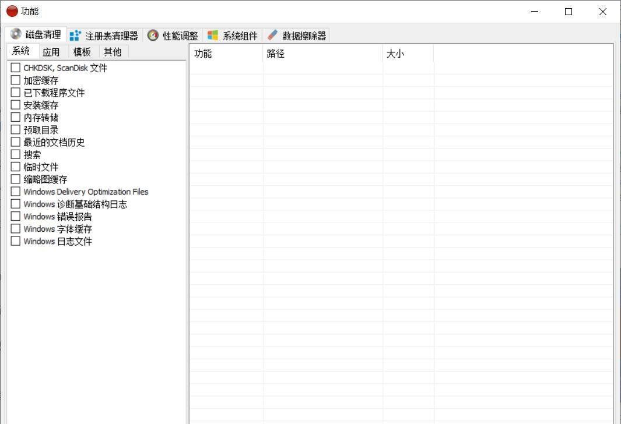Screen dimensions: 621x424
Task: Tick the 临时文件 checkbox
Action: tap(15, 167)
